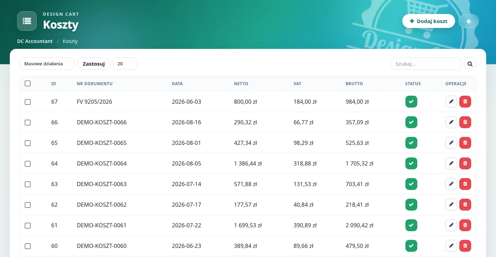Click the date 2026-06-23
The height and width of the screenshot is (257, 496).
coord(186,246)
